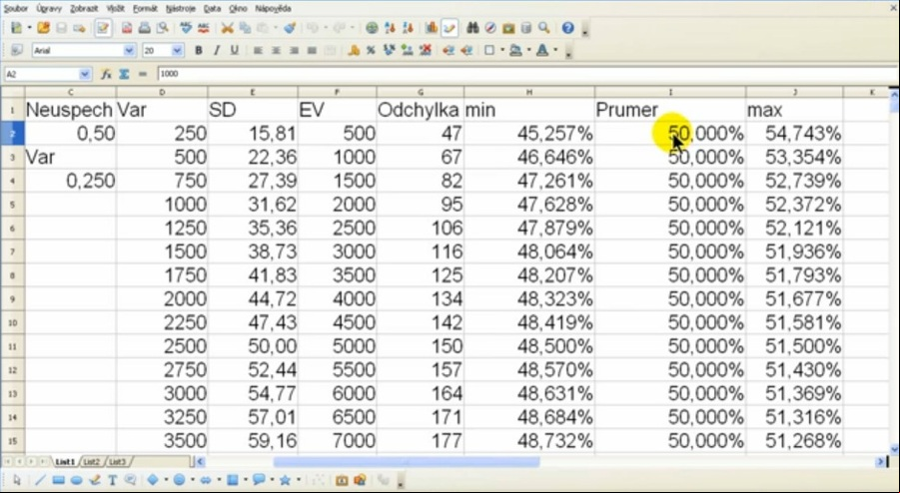Select the Line drawing tool

(40, 480)
